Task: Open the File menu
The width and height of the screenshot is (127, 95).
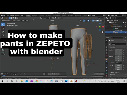Action: (x=4, y=16)
